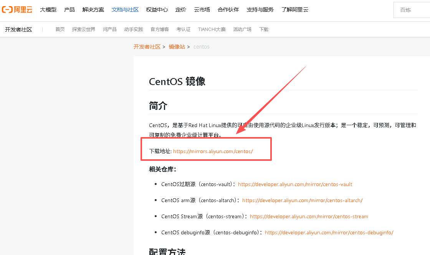Open the 产品 menu

69,10
